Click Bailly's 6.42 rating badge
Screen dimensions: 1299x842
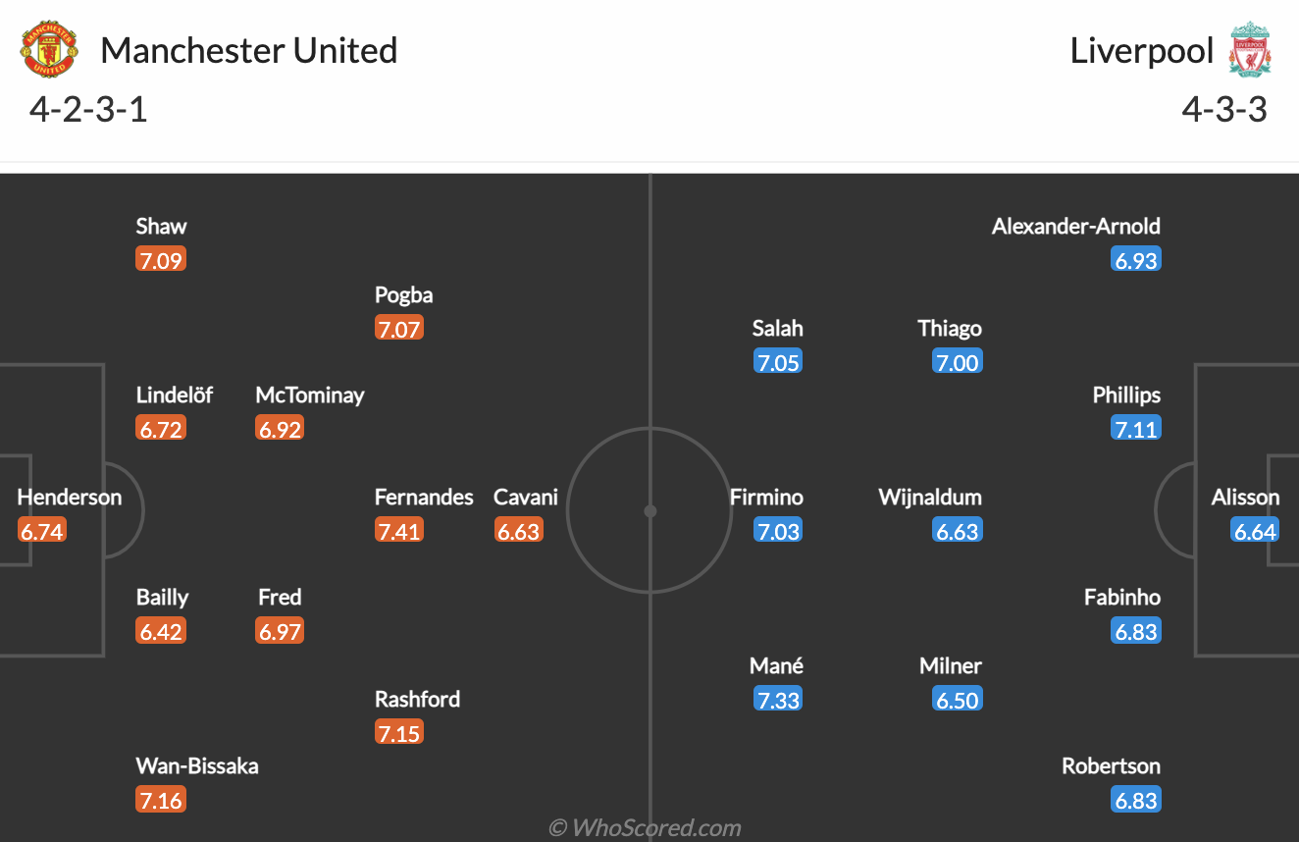click(161, 631)
